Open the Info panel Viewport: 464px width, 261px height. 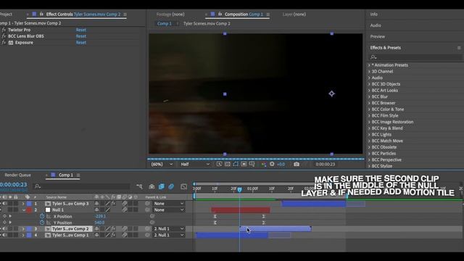coord(374,14)
